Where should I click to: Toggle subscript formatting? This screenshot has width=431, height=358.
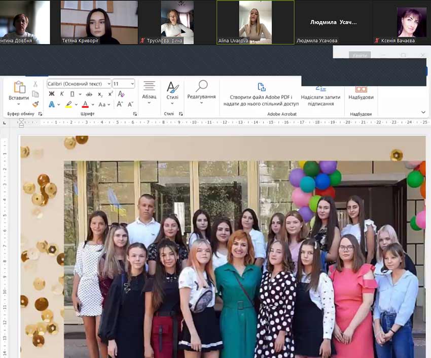pyautogui.click(x=100, y=94)
